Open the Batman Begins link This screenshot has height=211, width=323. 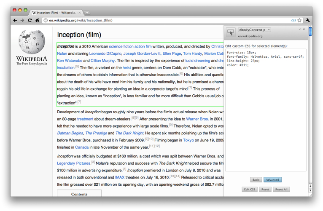70,133
